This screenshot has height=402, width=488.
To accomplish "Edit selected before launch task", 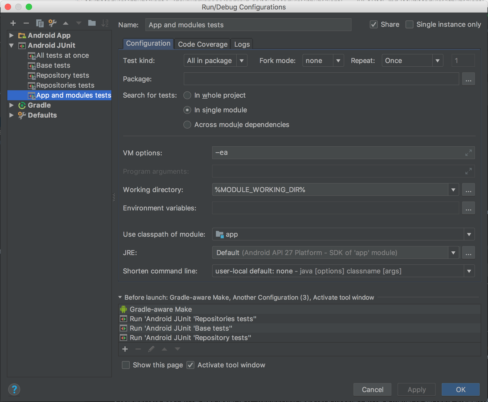I will click(x=151, y=349).
